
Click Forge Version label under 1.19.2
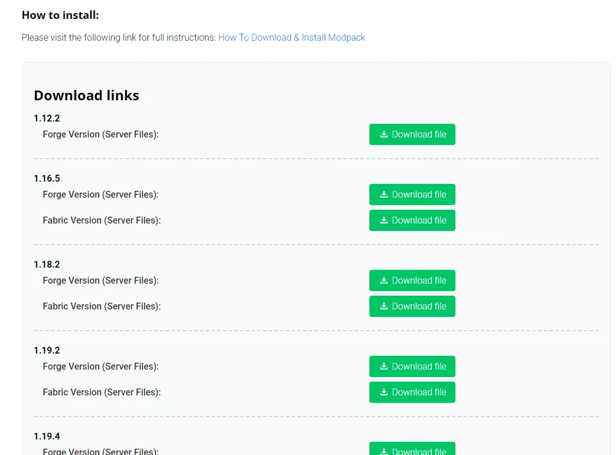click(x=100, y=366)
